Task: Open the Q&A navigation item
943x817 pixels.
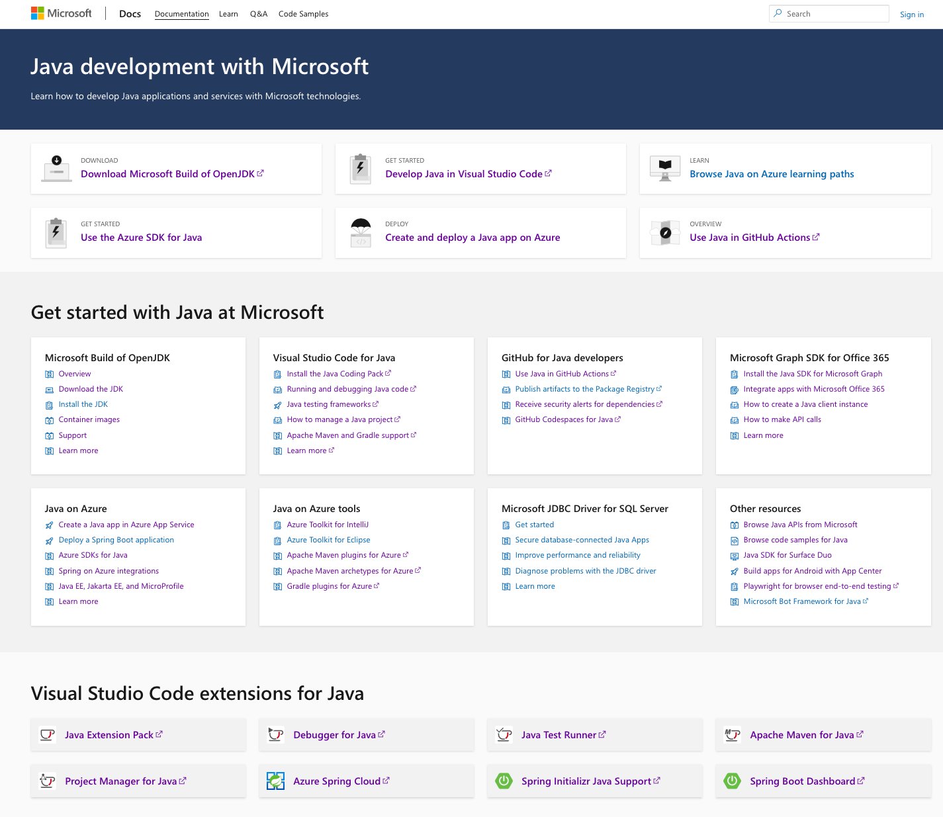Action: click(259, 14)
